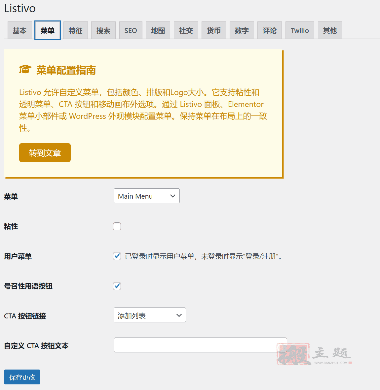
Task: Click the 保存更改 button
Action: coord(22,377)
